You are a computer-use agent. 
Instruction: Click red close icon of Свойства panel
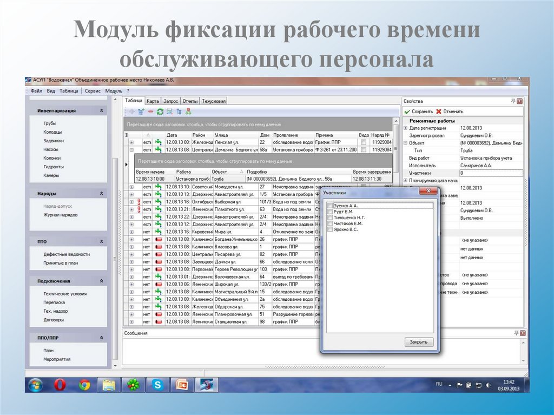click(x=520, y=101)
